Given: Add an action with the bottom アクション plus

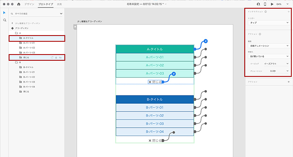Looking at the screenshot, I should (289, 82).
